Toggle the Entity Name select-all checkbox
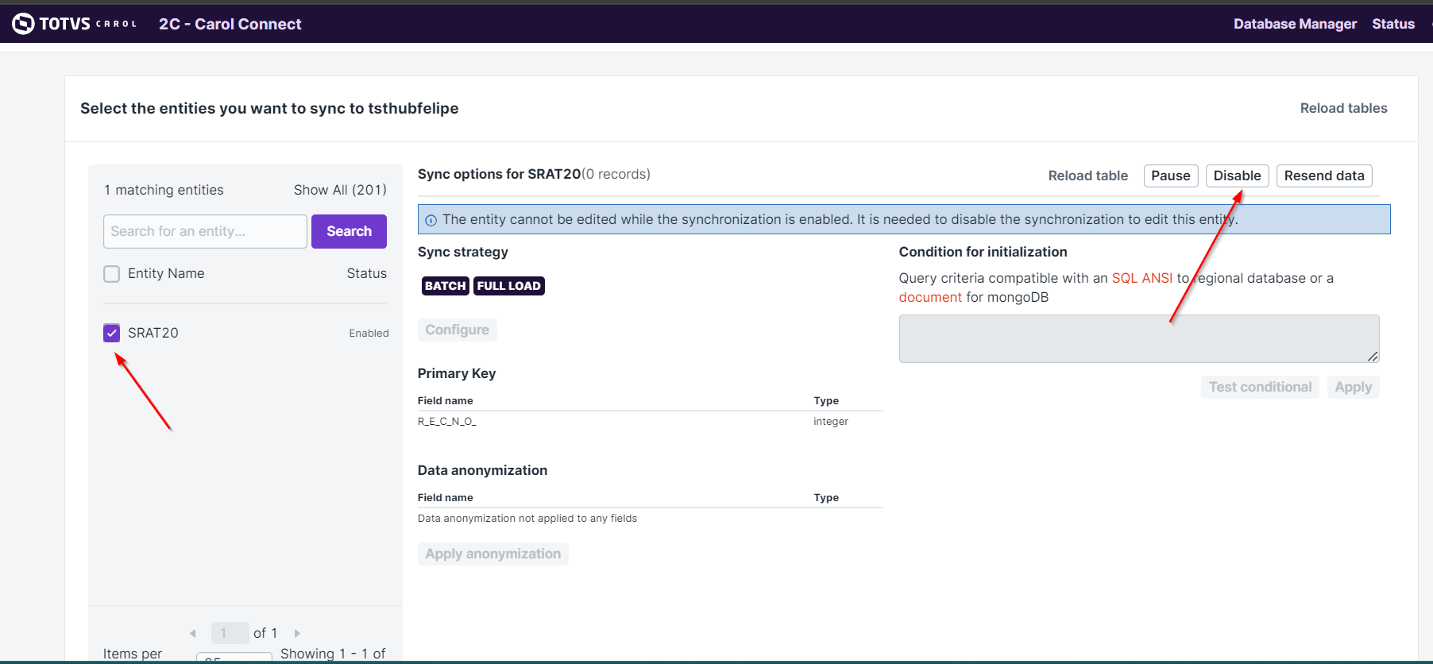 [111, 274]
